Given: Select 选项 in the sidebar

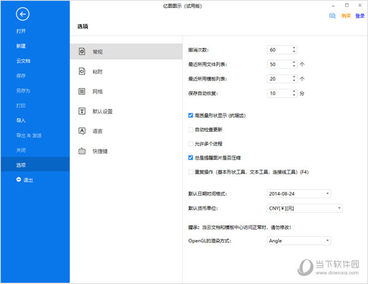Looking at the screenshot, I should [x=35, y=165].
